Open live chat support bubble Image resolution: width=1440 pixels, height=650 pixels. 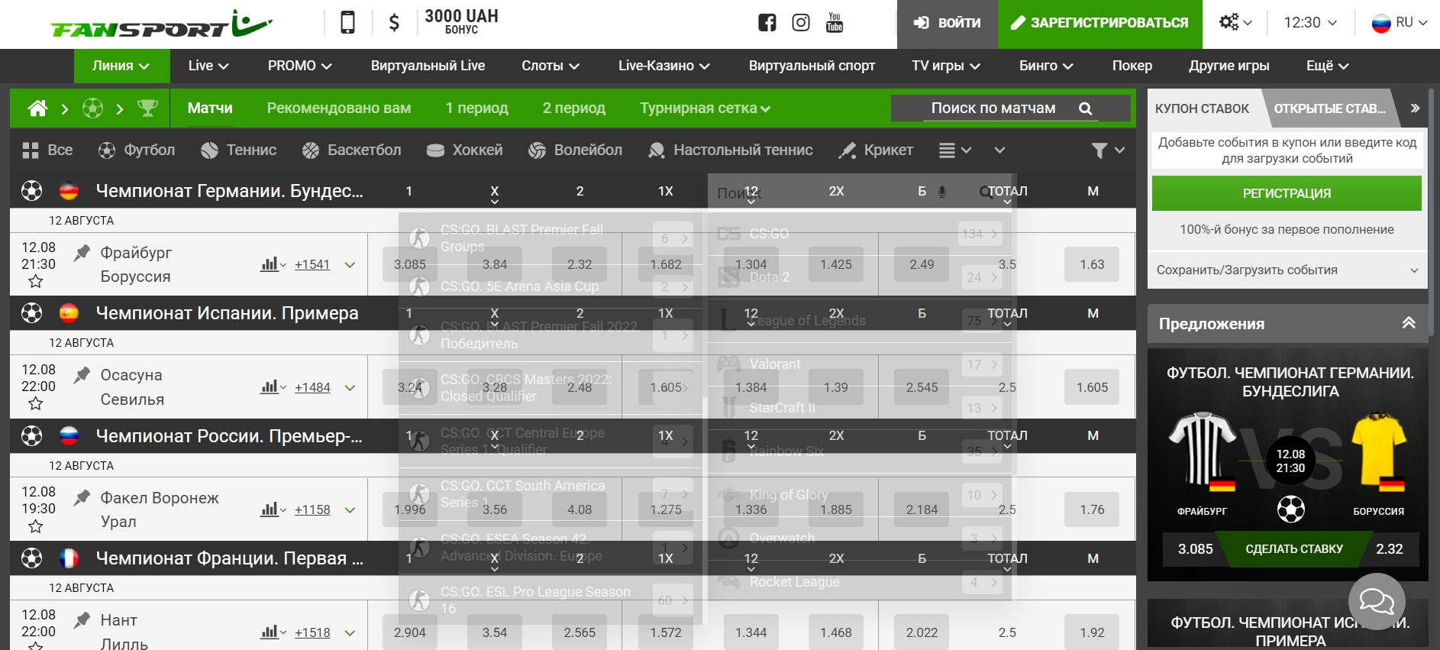coord(1376,602)
